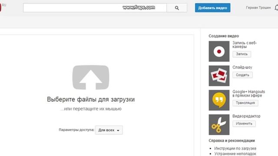The image size is (278, 156).
Task: Click the 'Создание видео' heading
Action: coord(224,36)
